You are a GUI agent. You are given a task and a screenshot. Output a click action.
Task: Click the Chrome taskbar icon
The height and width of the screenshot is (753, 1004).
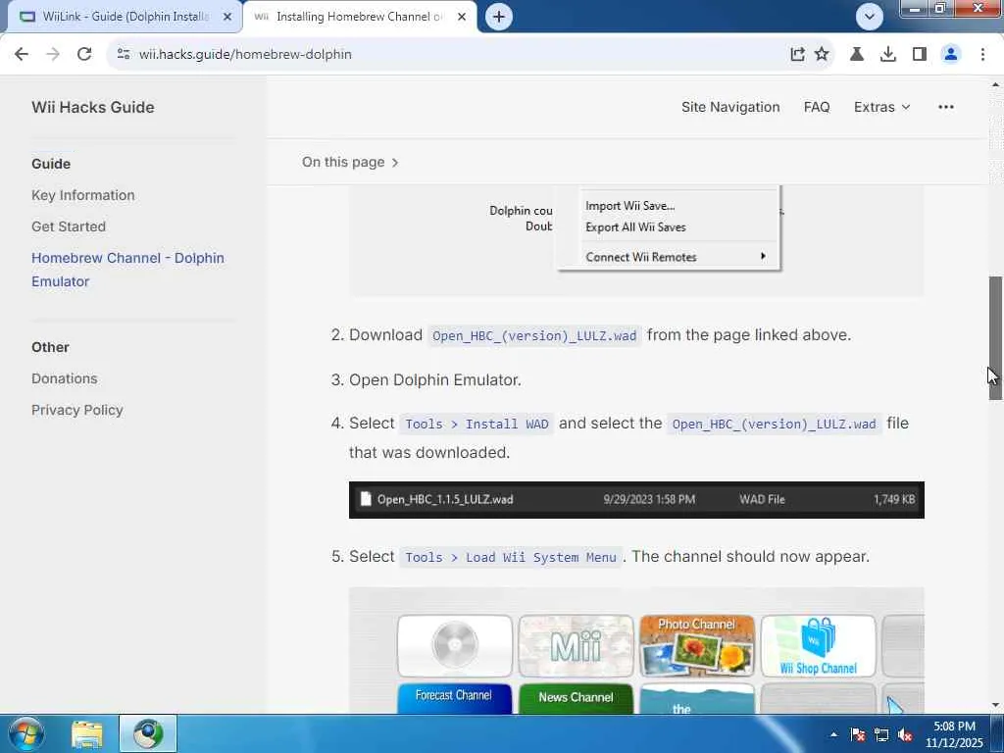pos(148,733)
